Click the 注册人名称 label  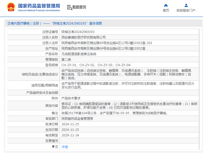(50, 37)
